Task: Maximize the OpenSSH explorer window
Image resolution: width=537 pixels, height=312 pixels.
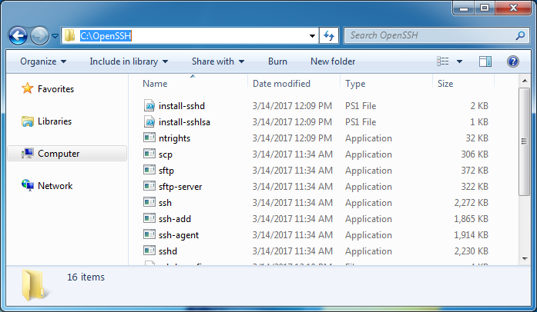Action: pos(485,8)
